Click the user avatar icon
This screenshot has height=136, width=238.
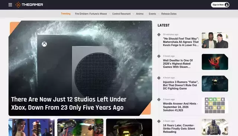click(226, 5)
